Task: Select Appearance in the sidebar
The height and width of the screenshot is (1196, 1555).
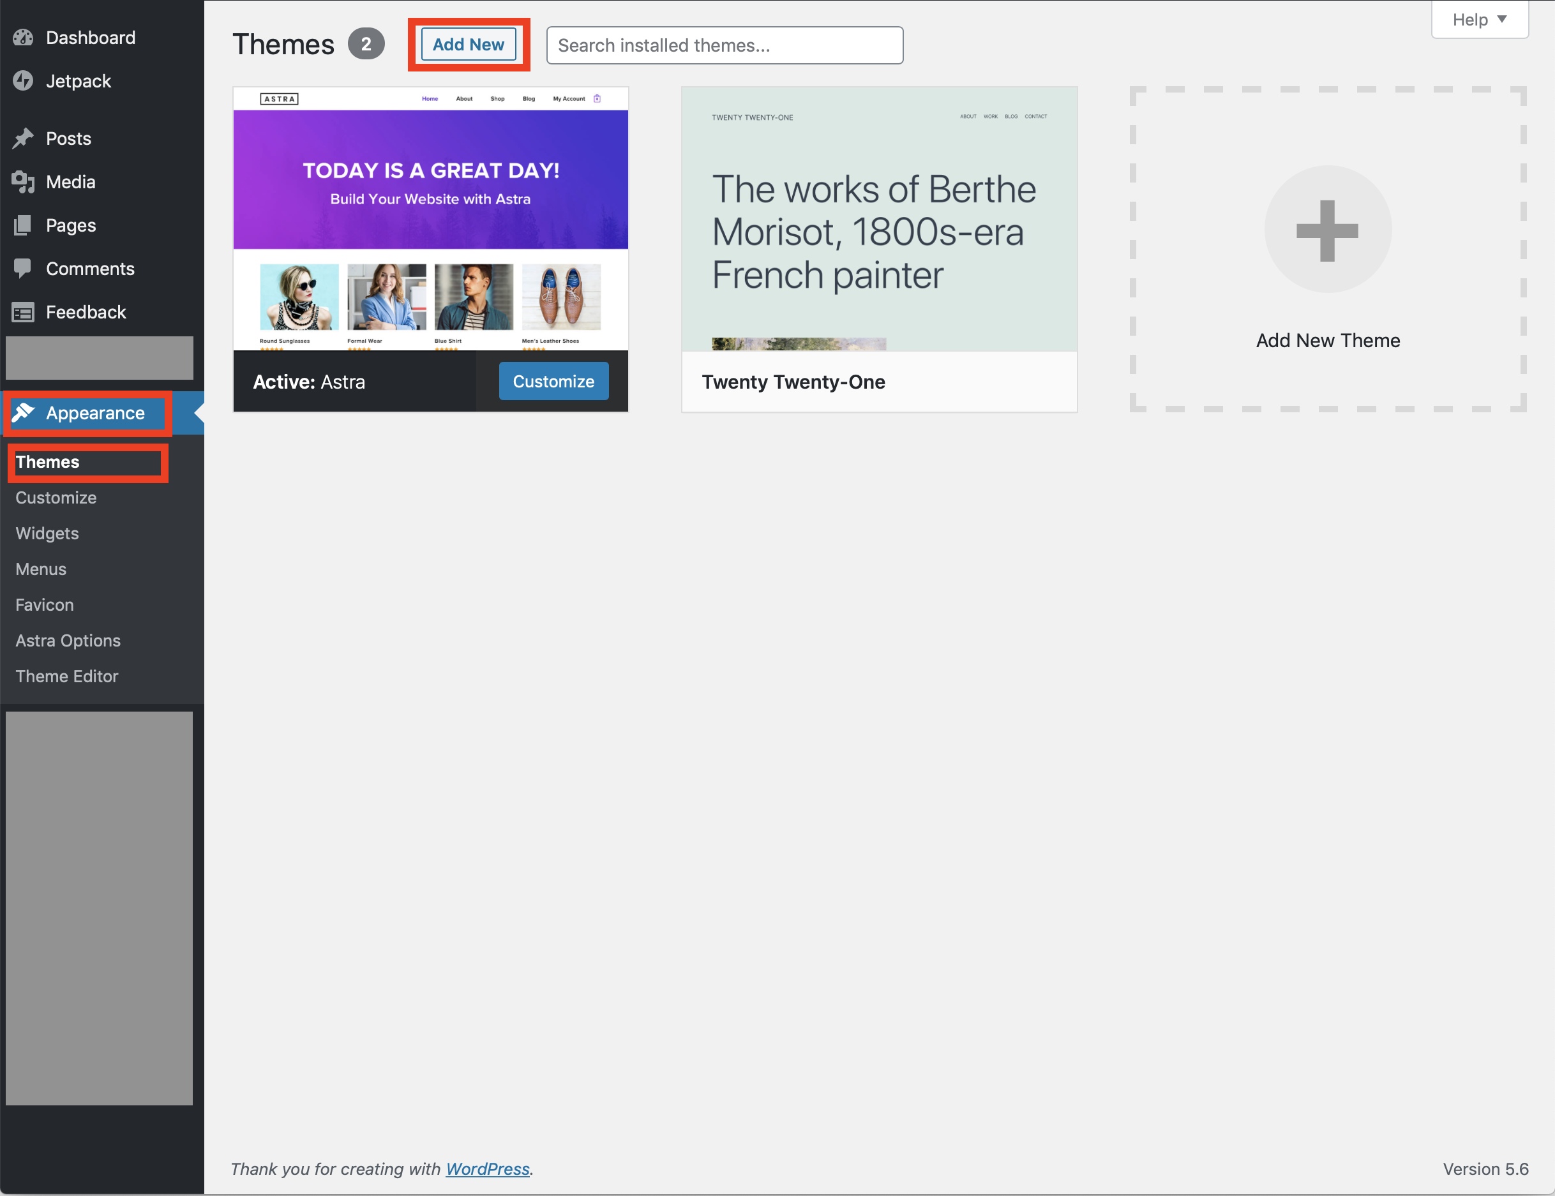Action: click(95, 413)
